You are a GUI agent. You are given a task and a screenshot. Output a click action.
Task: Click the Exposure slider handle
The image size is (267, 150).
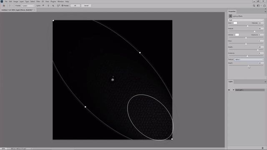pos(246,37)
